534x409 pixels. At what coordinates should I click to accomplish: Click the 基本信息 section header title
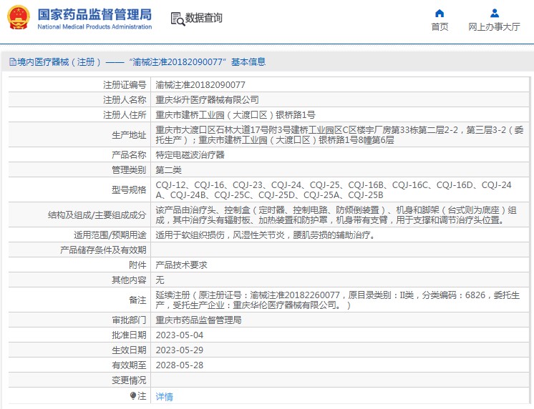pos(248,62)
